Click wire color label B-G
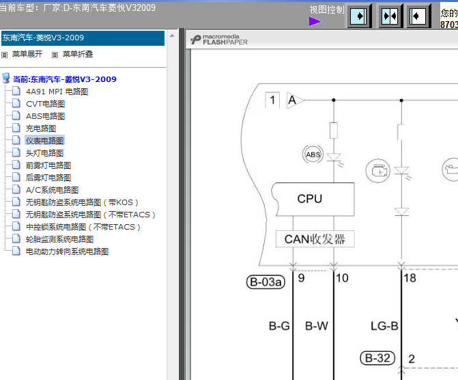Viewport: 458px width, 380px height. pyautogui.click(x=279, y=326)
